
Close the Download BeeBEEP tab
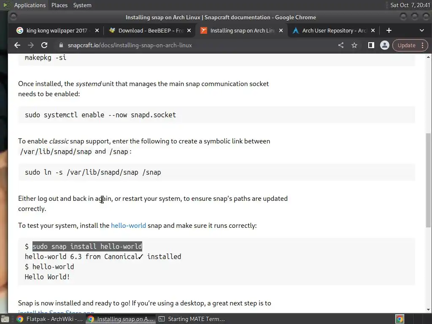point(189,30)
